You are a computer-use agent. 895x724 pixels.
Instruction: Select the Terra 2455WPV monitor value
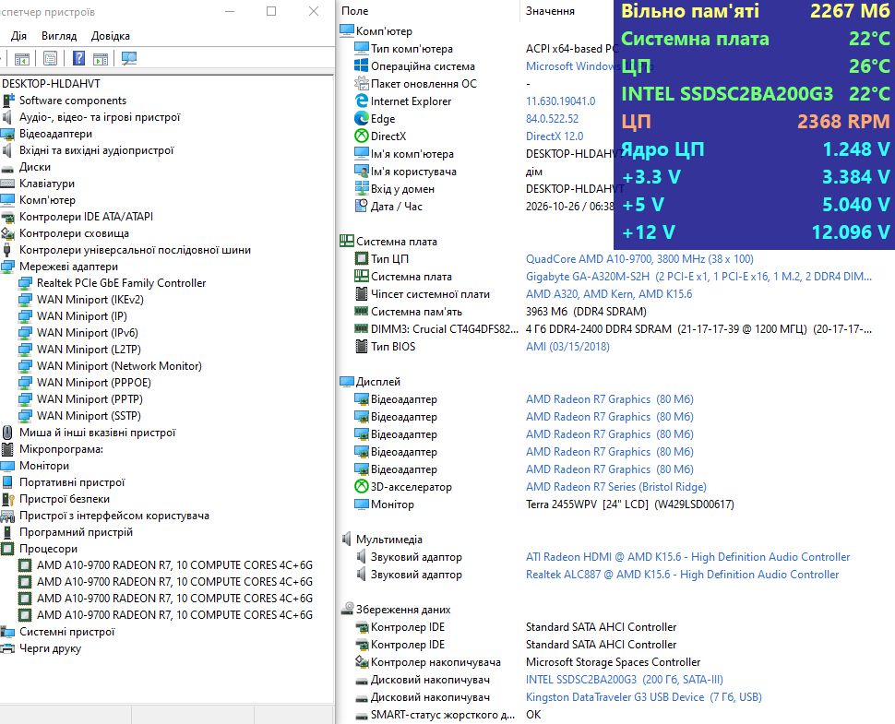pos(629,504)
